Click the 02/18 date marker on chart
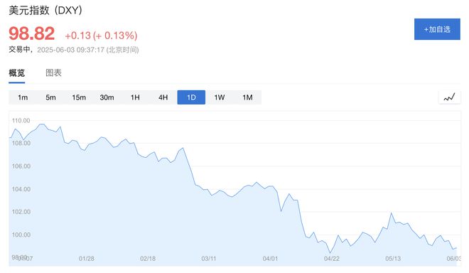 point(148,258)
